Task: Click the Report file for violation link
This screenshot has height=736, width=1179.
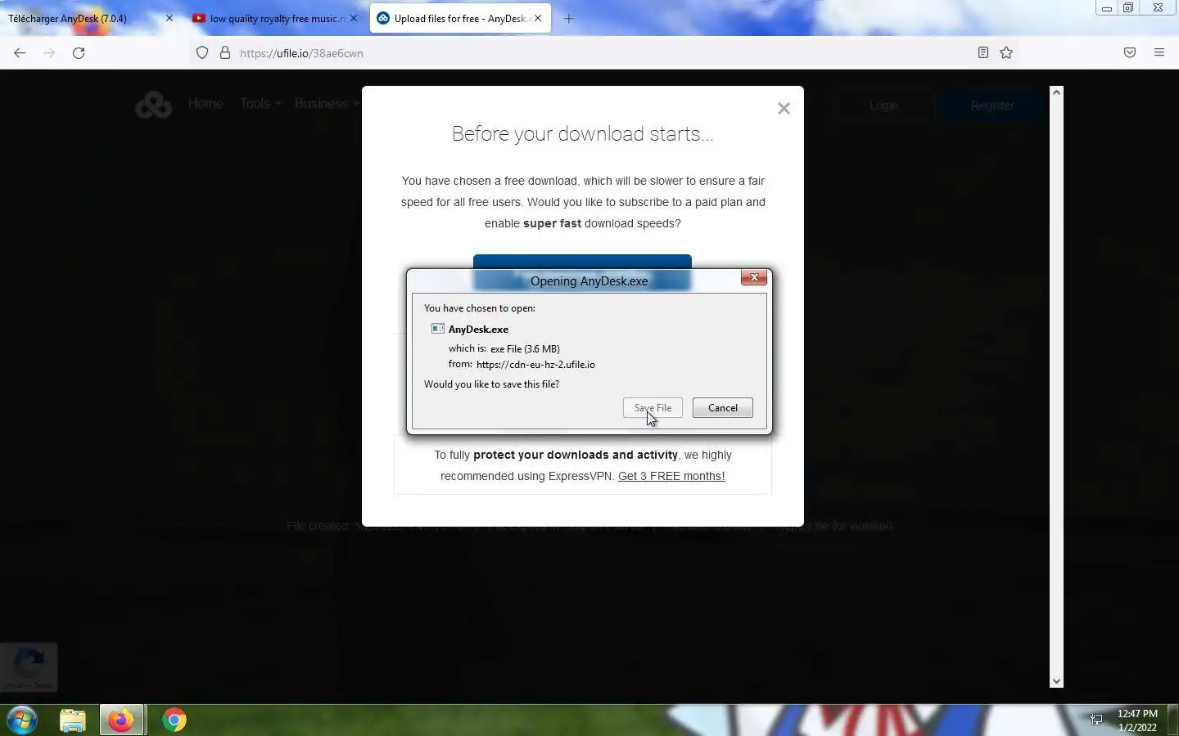Action: coord(834,526)
